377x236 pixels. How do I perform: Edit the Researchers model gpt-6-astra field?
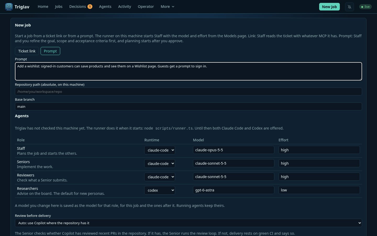234,190
